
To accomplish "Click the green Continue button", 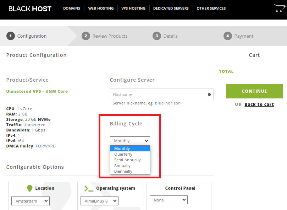I will click(x=255, y=91).
